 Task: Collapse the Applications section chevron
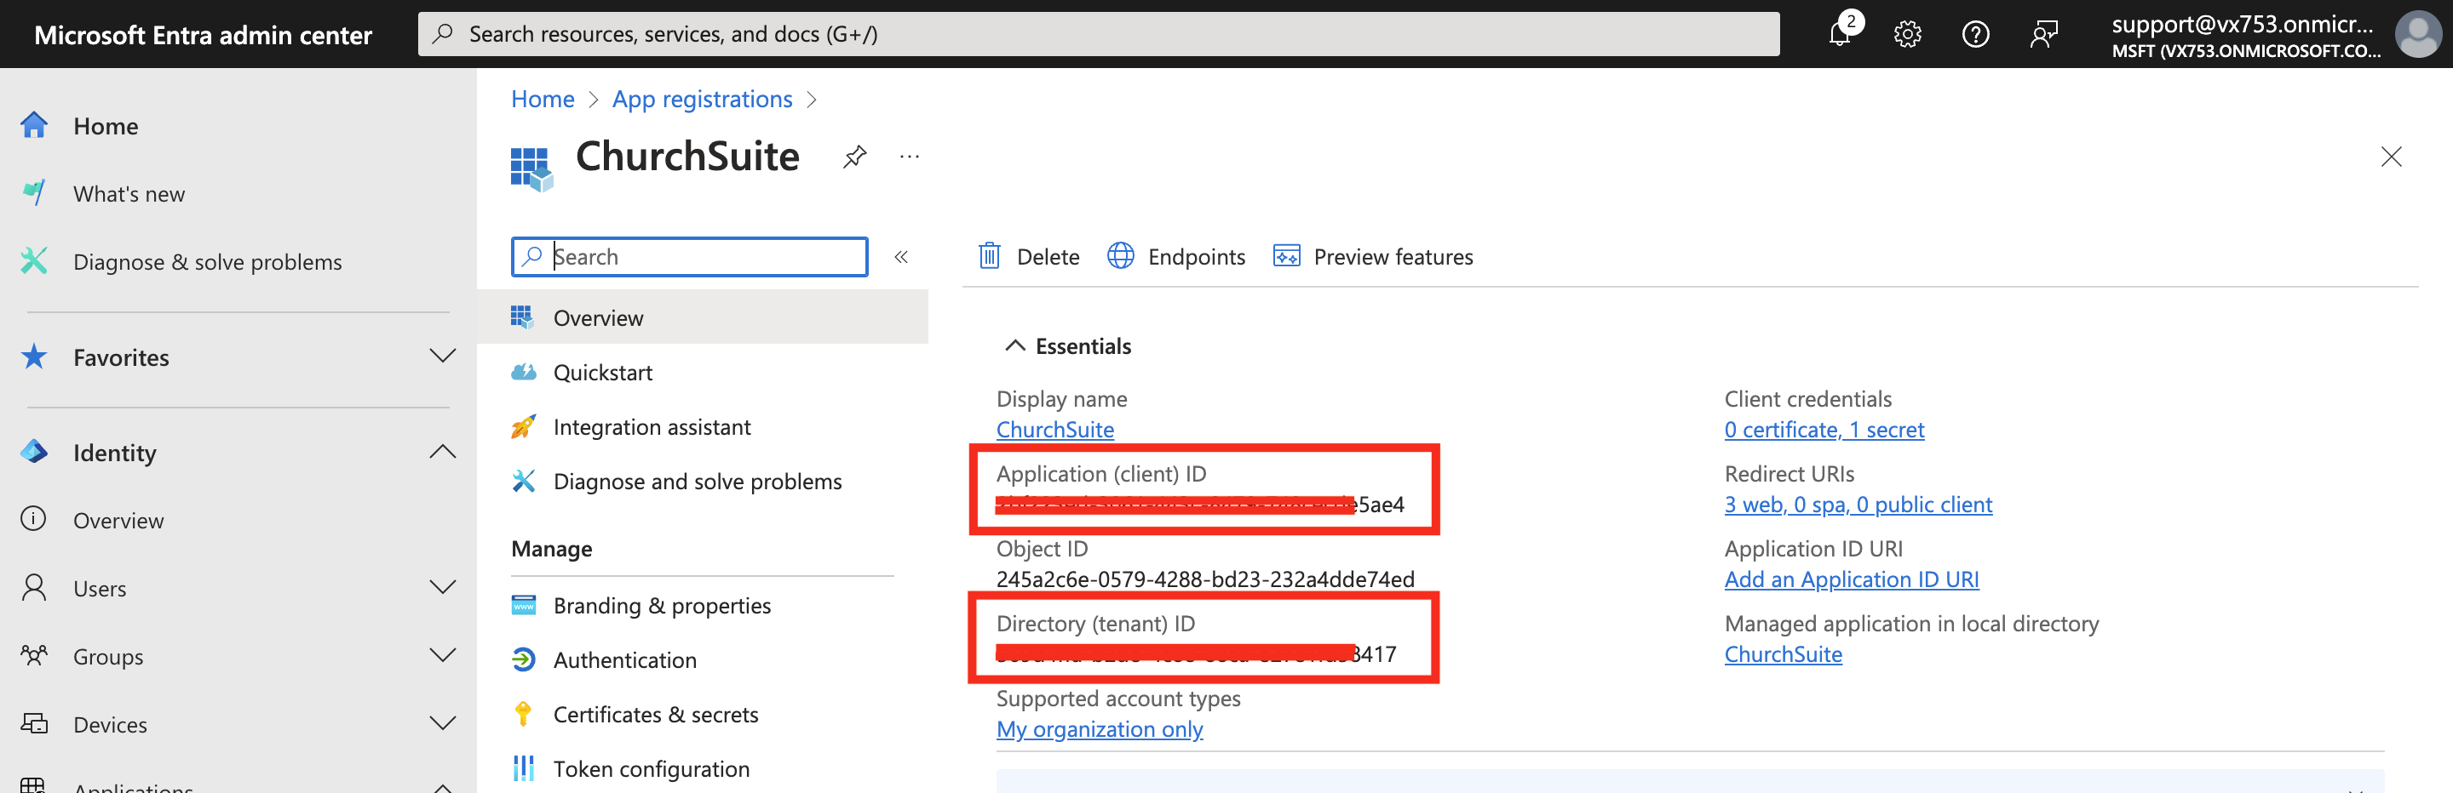pos(443,787)
